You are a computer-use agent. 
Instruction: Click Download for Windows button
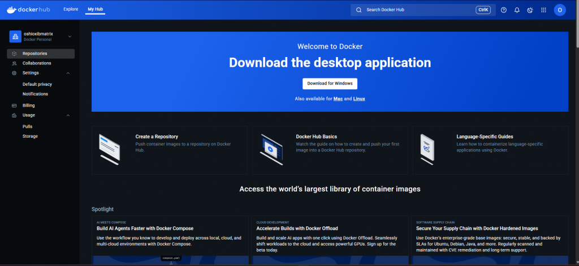tap(330, 84)
